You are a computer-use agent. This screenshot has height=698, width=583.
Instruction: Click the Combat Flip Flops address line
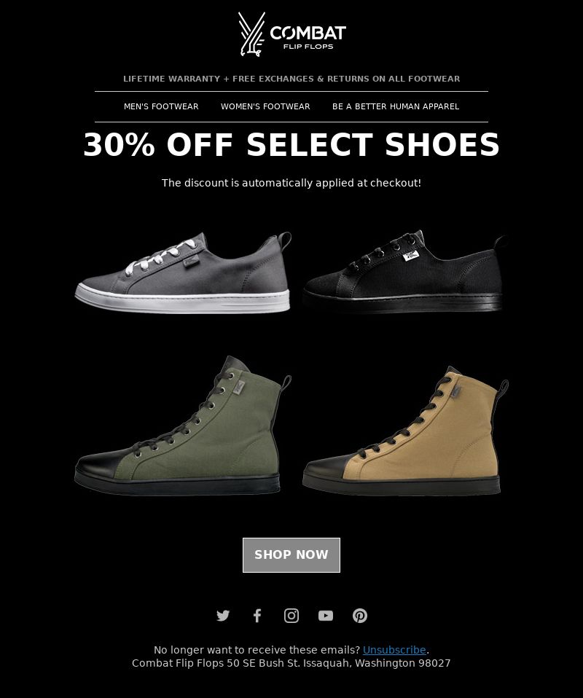(x=291, y=663)
